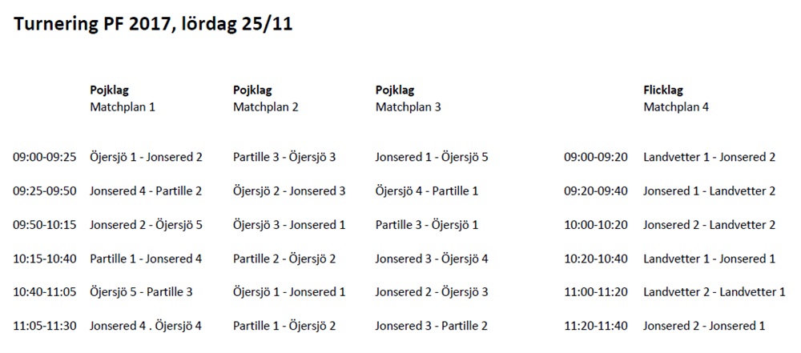
Task: Click the time slot 09:20-09:40
Action: 596,191
